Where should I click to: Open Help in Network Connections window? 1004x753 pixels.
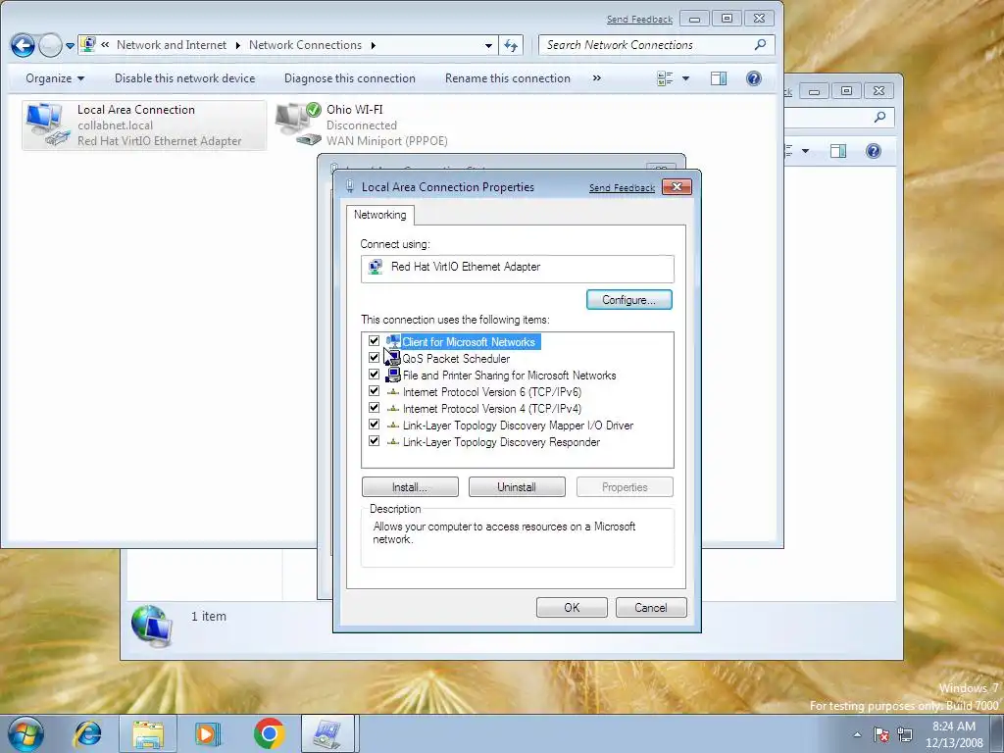(x=754, y=78)
